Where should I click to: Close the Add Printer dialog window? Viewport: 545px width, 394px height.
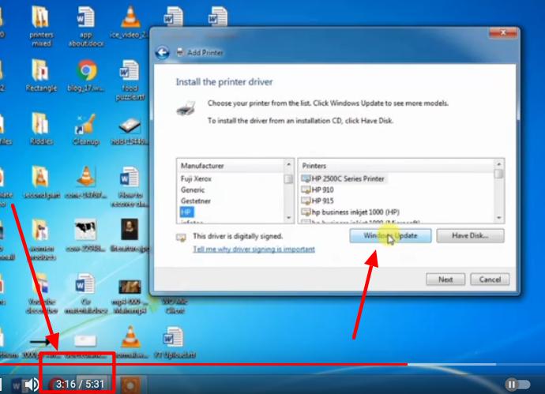coord(503,32)
